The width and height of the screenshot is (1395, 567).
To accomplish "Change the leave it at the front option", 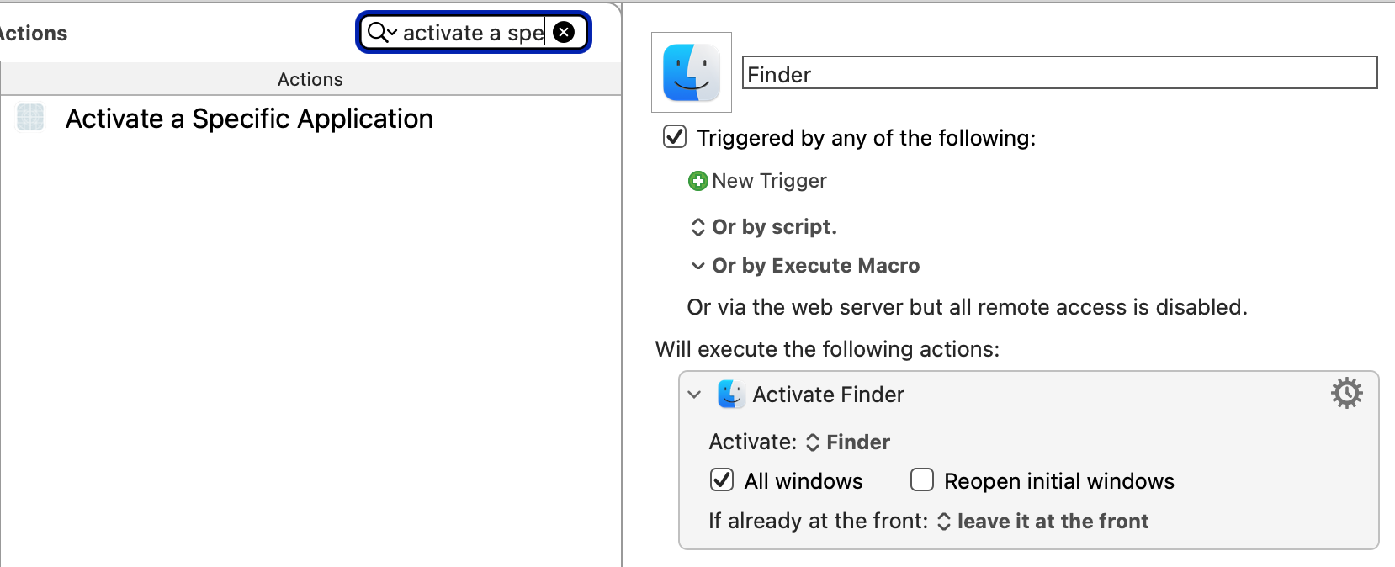I will click(1042, 521).
